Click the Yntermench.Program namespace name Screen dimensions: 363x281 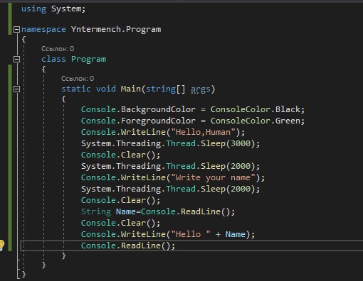tap(116, 29)
